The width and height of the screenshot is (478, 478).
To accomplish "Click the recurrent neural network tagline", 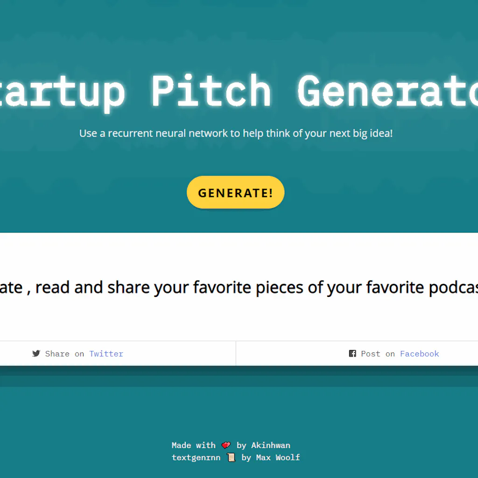I will pos(236,133).
